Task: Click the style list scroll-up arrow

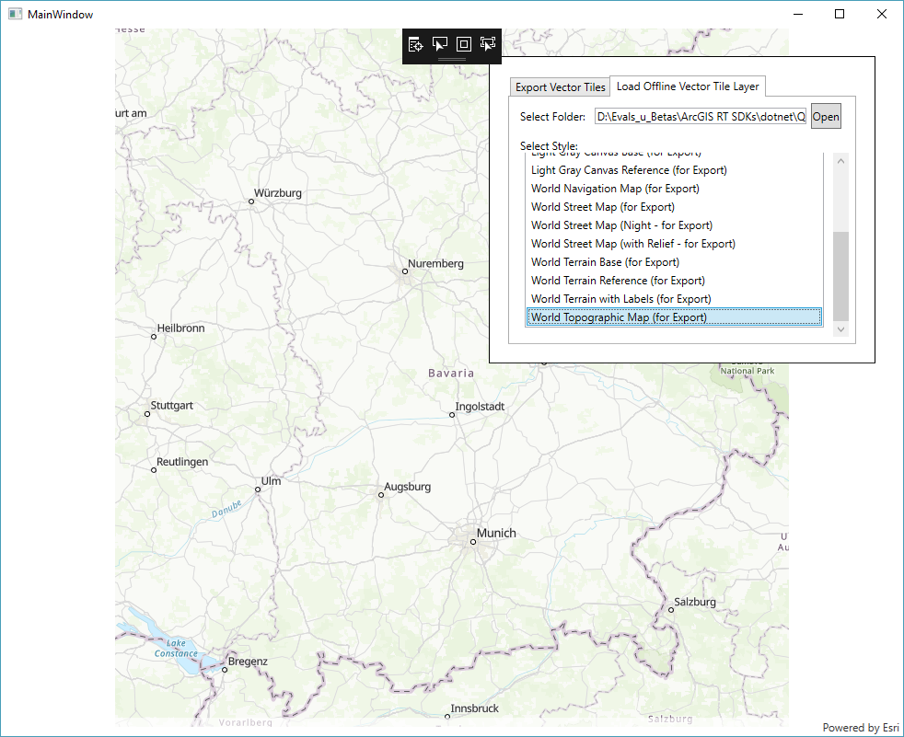Action: [x=840, y=161]
